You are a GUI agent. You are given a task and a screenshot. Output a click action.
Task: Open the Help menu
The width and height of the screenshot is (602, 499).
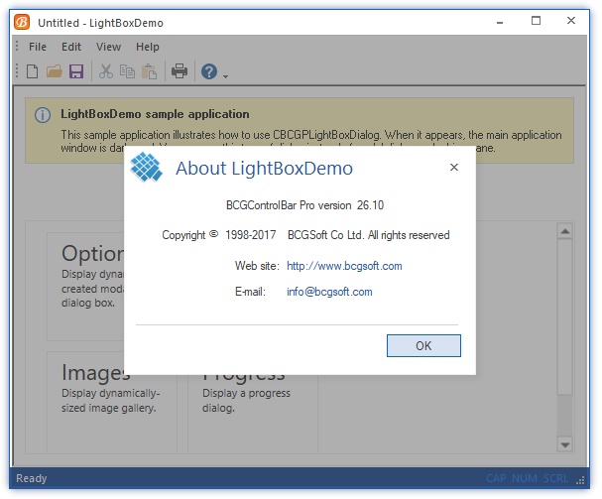coord(148,47)
